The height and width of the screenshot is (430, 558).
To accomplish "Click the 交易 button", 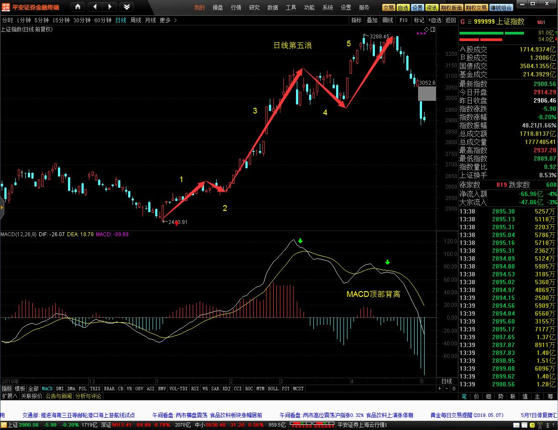I will [x=388, y=7].
